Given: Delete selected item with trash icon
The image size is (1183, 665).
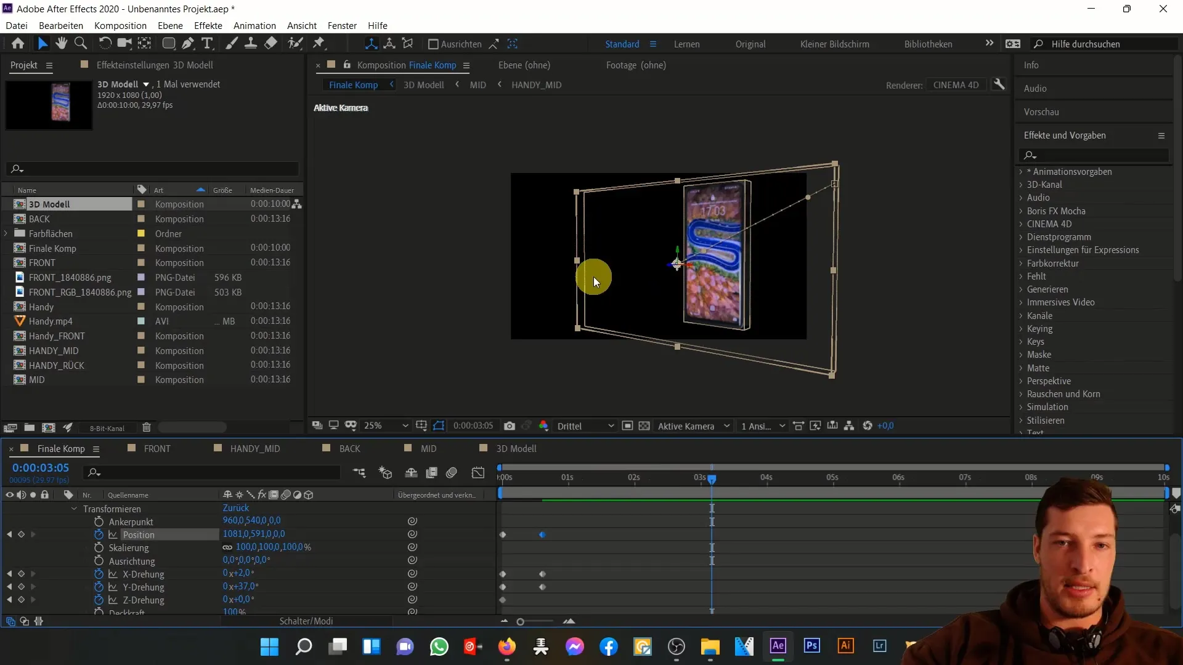Looking at the screenshot, I should pos(147,428).
